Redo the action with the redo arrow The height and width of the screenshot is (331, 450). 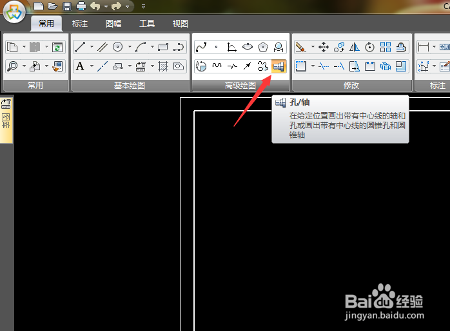[116, 6]
